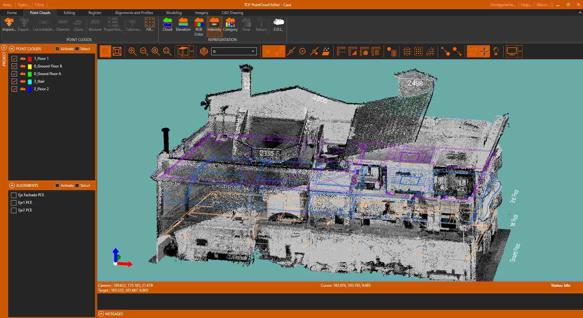This screenshot has width=583, height=318.
Task: Click the Zoom In magnifier tool
Action: (x=133, y=51)
